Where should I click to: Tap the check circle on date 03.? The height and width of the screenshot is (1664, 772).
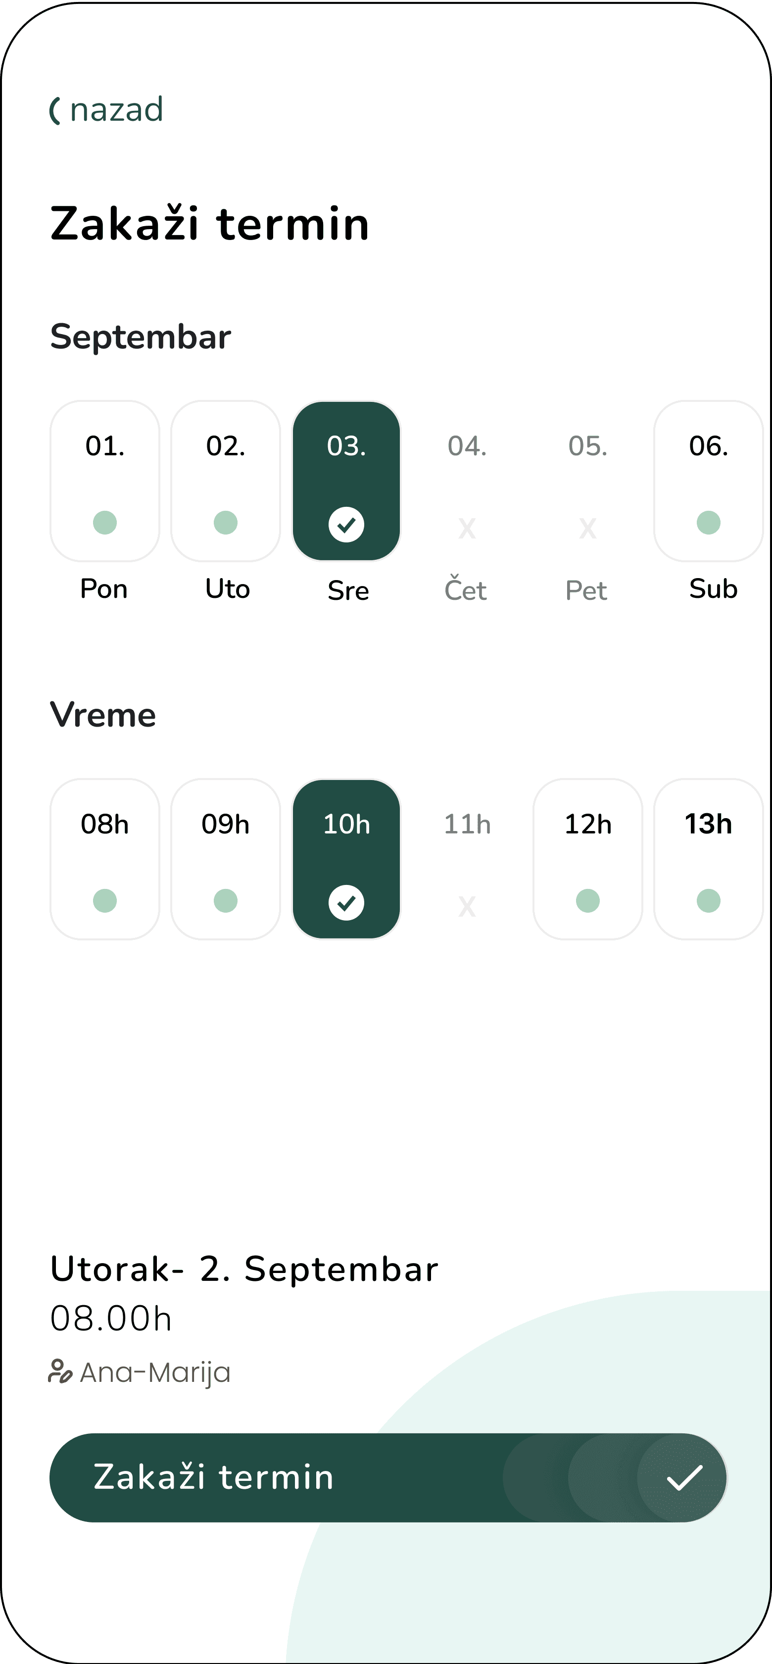click(x=346, y=524)
